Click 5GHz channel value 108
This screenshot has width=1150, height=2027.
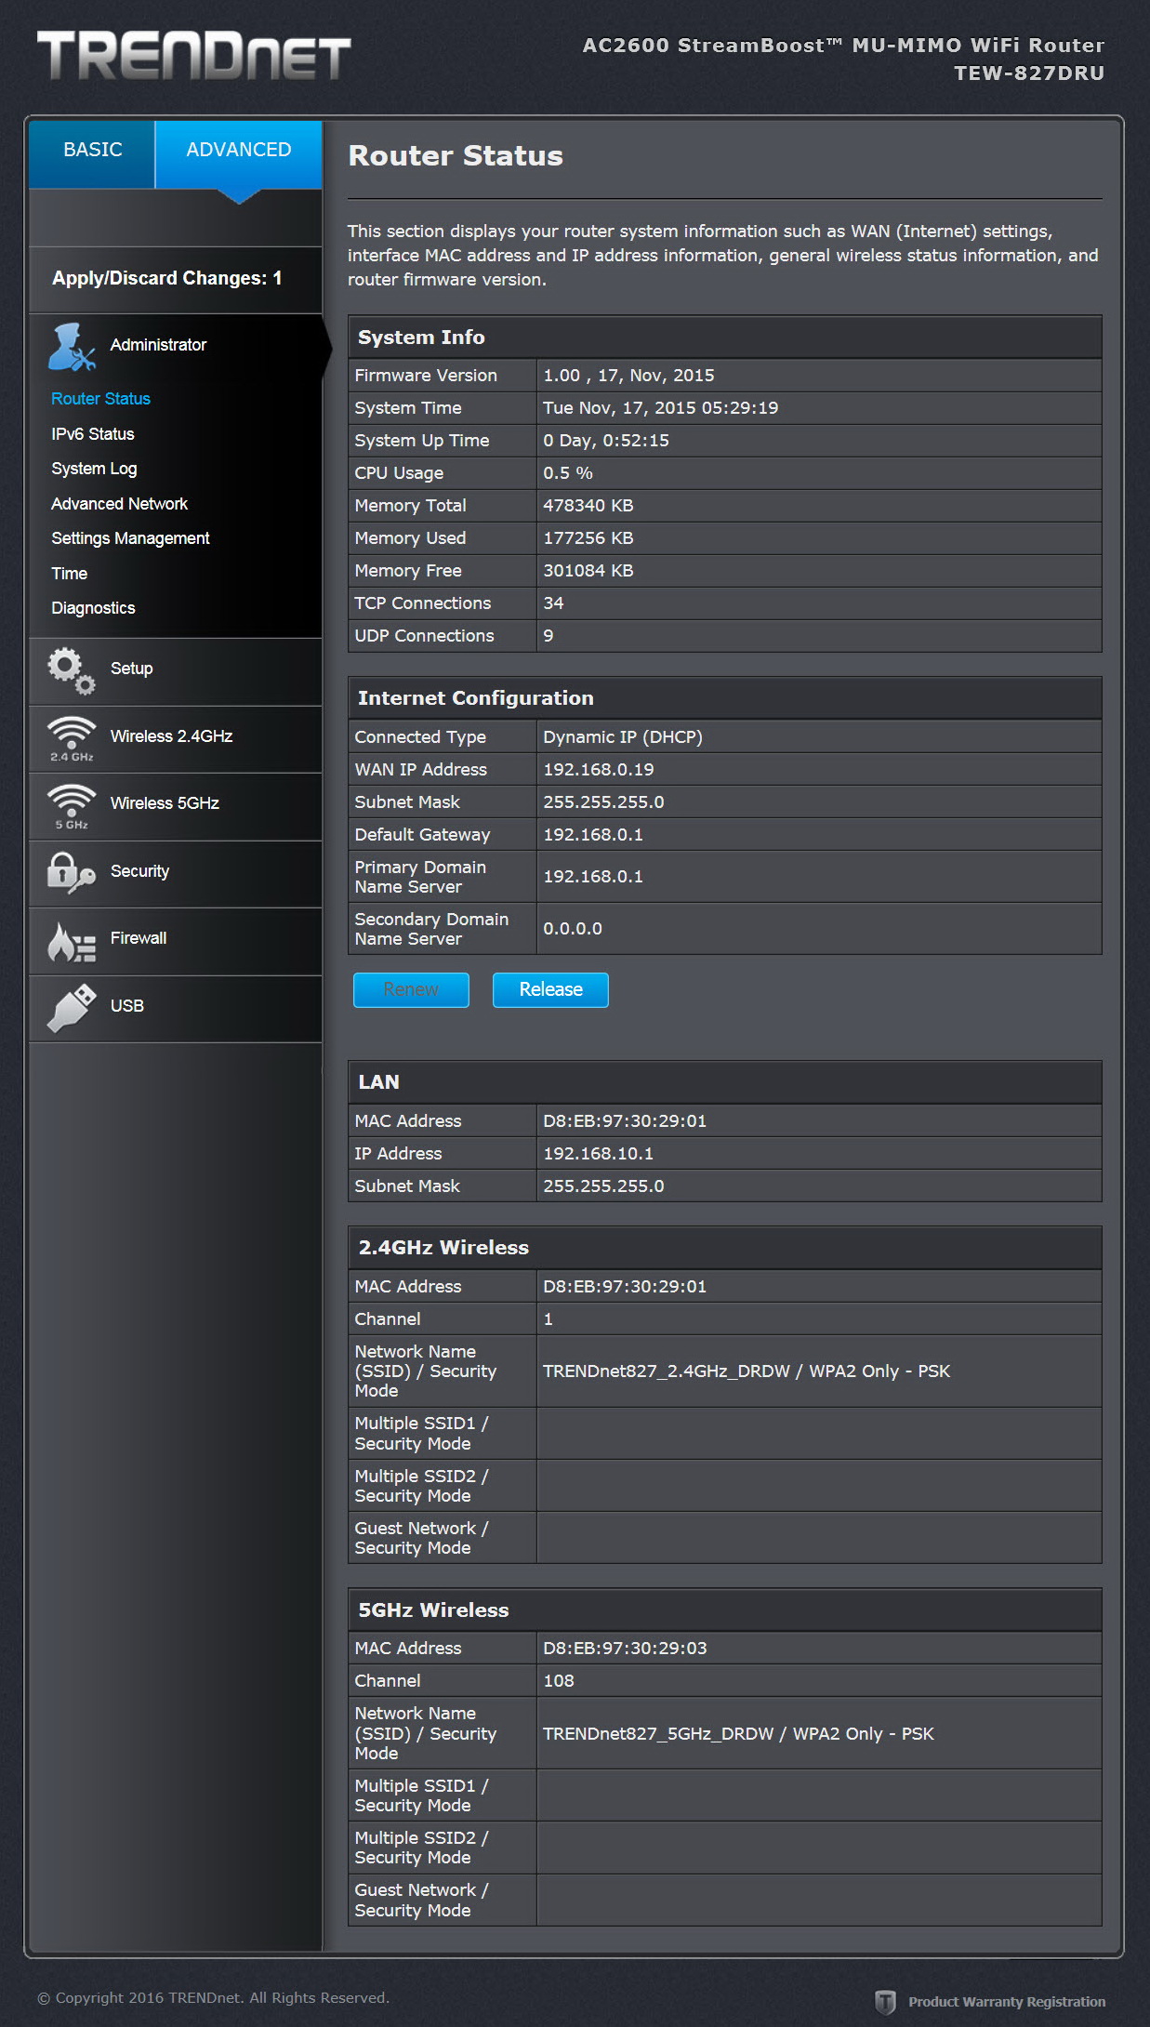(x=559, y=1681)
